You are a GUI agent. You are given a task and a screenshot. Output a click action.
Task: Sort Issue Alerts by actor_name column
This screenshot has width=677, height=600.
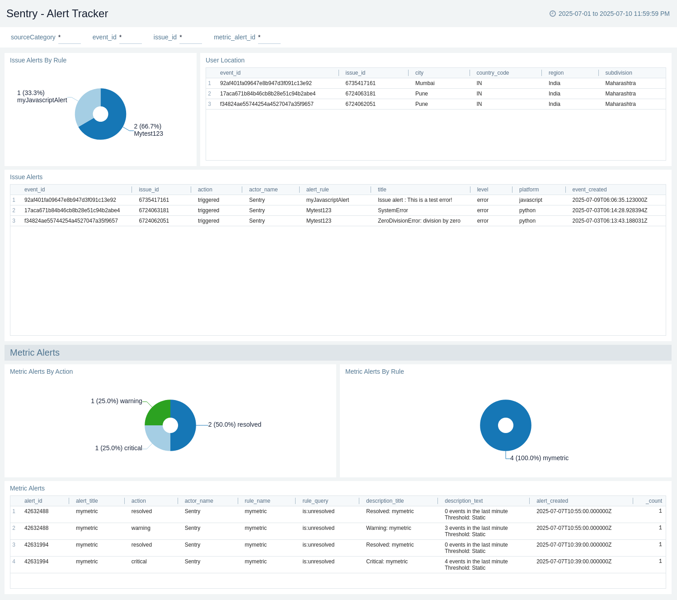point(263,190)
